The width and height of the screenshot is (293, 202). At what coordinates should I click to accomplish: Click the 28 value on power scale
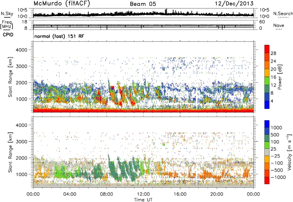273,53
